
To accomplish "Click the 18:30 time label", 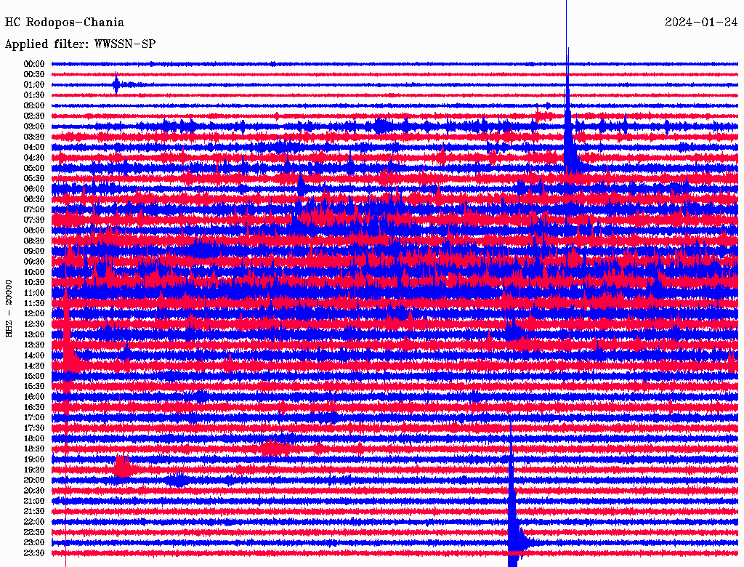I will click(34, 449).
